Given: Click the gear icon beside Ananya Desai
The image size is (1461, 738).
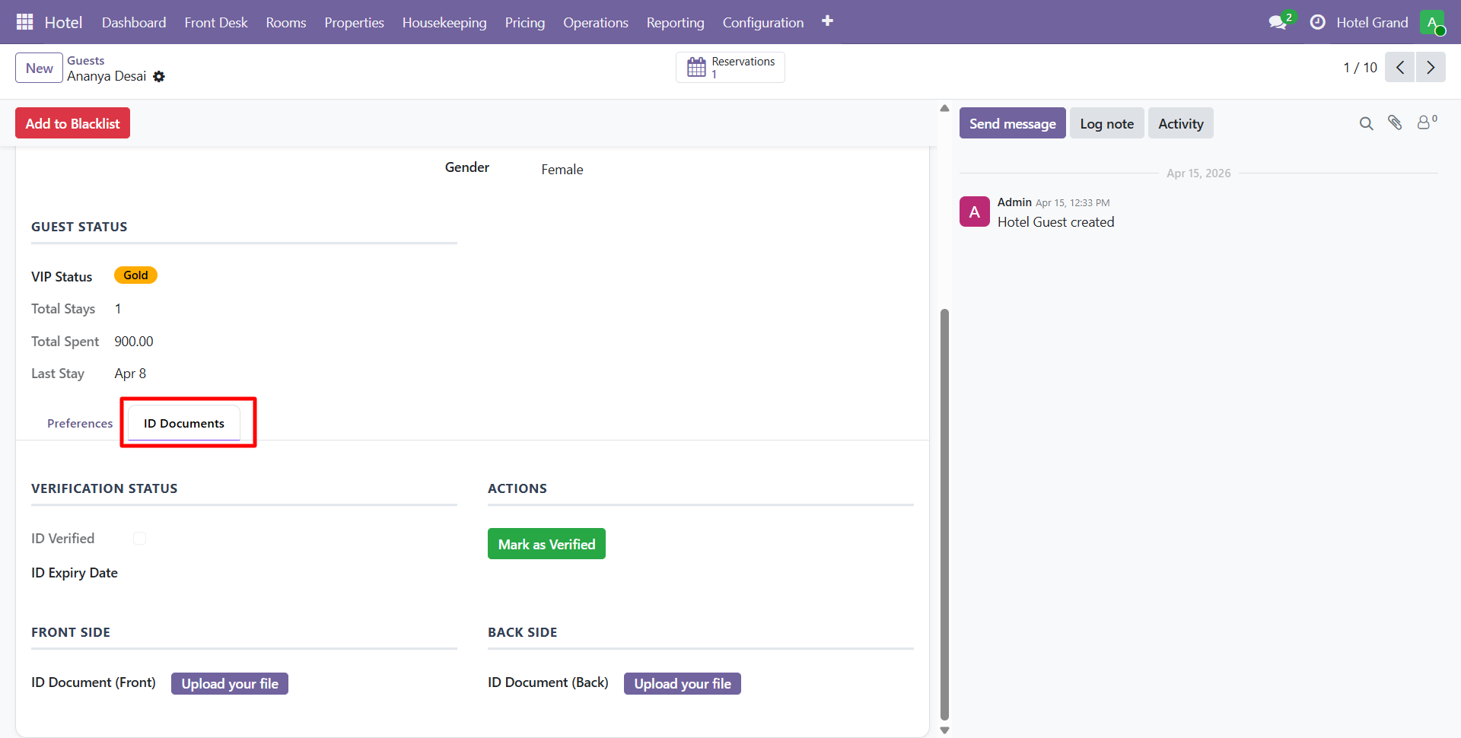Looking at the screenshot, I should click(x=159, y=77).
